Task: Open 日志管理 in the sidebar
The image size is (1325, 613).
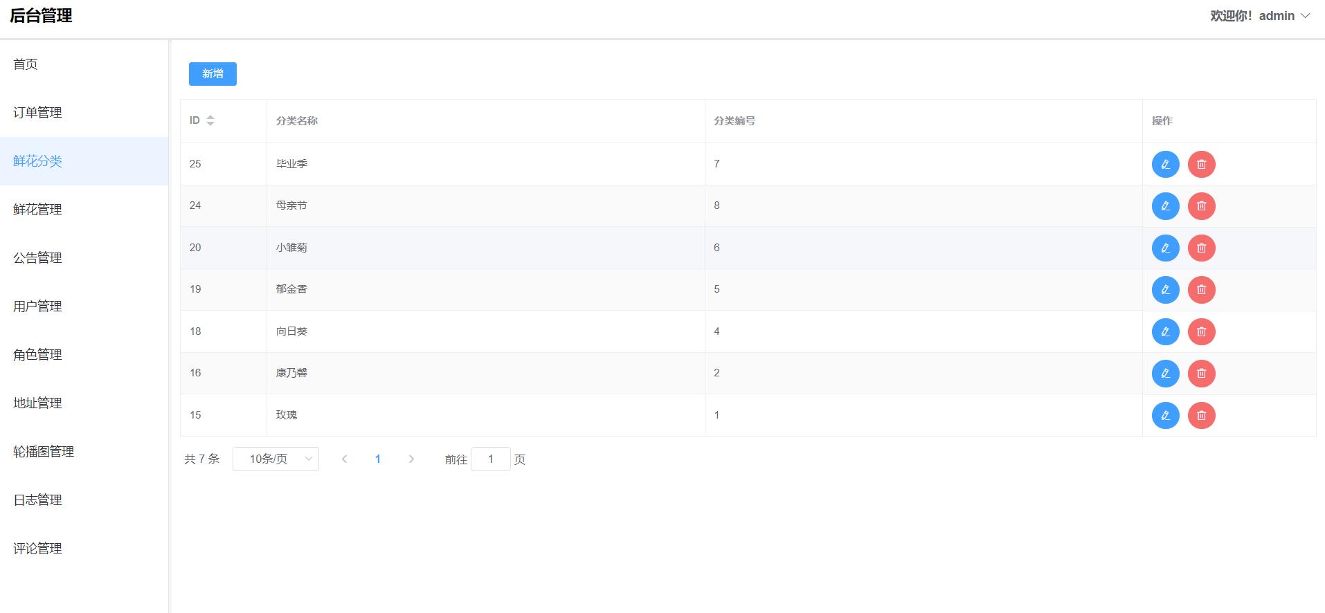Action: click(84, 500)
